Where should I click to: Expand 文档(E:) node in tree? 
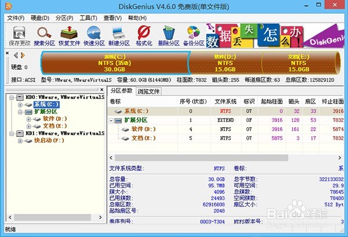click(x=28, y=127)
